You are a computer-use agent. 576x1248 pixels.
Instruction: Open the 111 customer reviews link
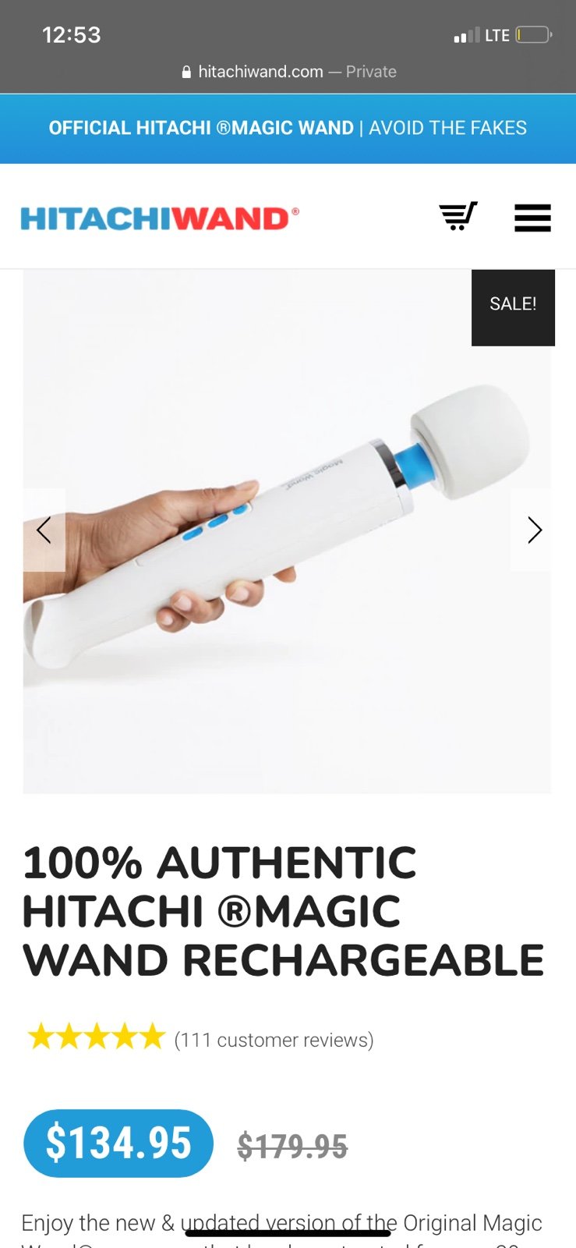pyautogui.click(x=274, y=1040)
